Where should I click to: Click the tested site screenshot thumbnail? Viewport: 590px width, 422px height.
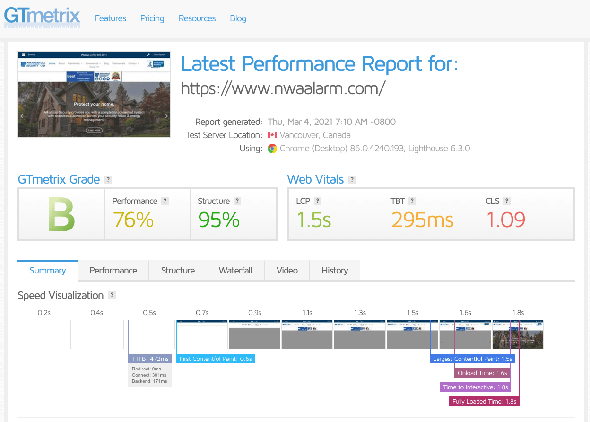pos(95,95)
